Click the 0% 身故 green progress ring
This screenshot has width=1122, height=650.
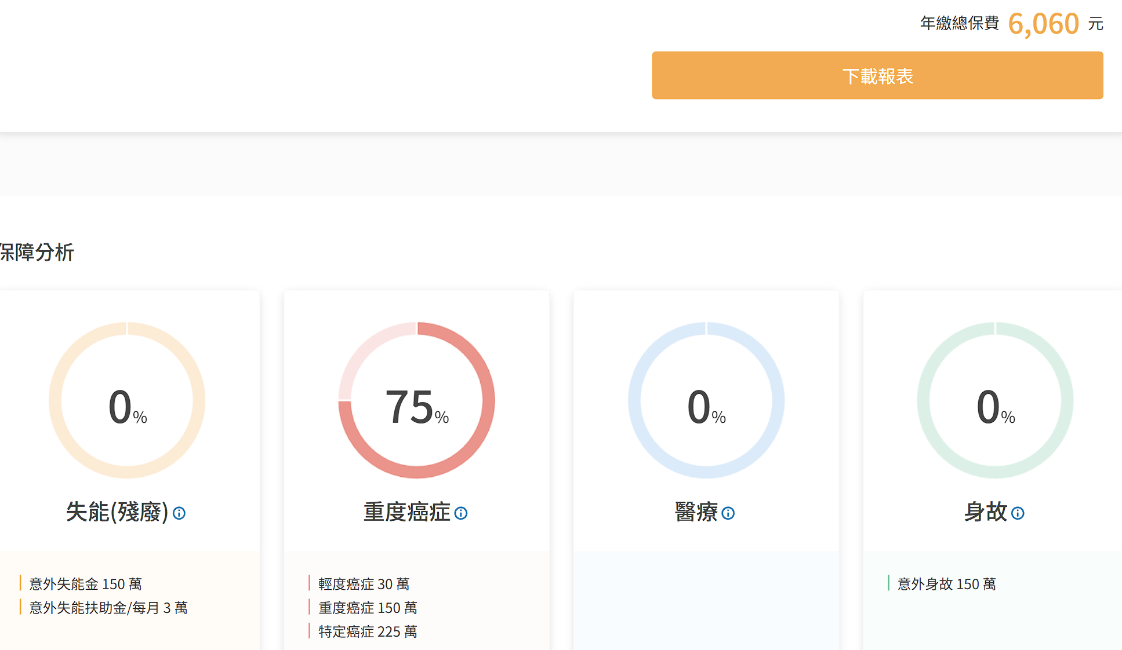point(995,400)
